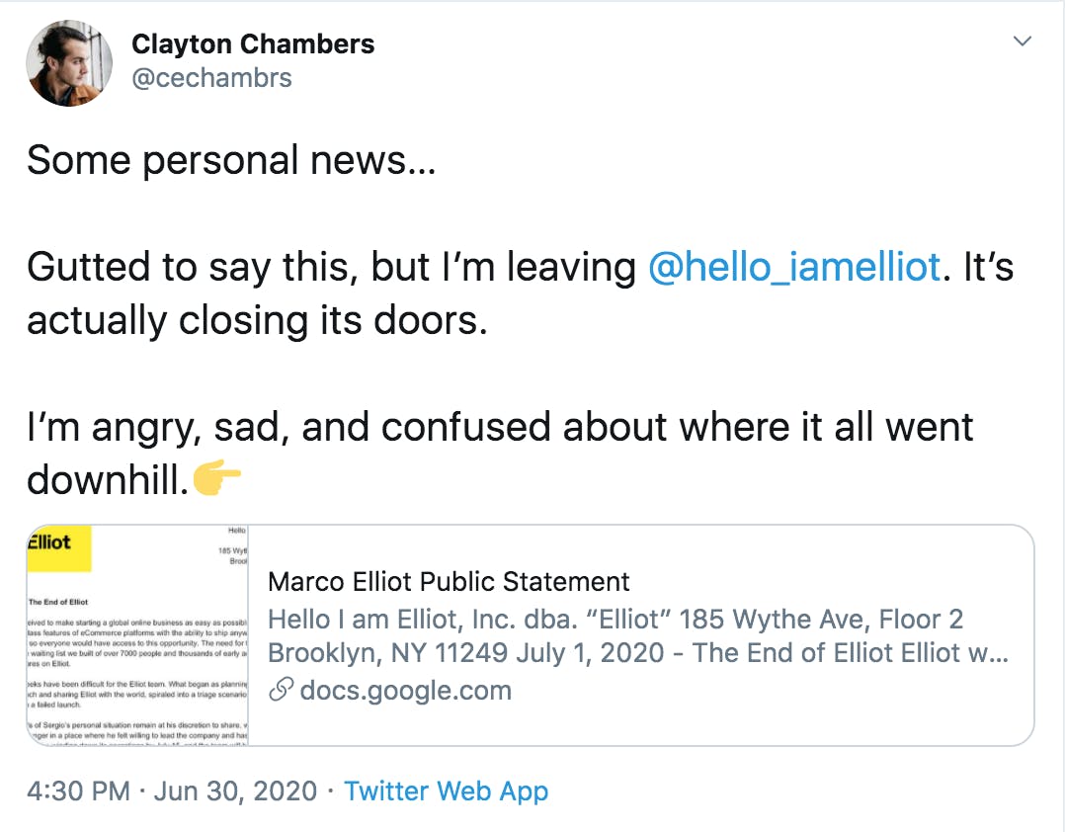Image resolution: width=1065 pixels, height=832 pixels.
Task: Open the tweet options chevron menu
Action: click(x=1023, y=42)
